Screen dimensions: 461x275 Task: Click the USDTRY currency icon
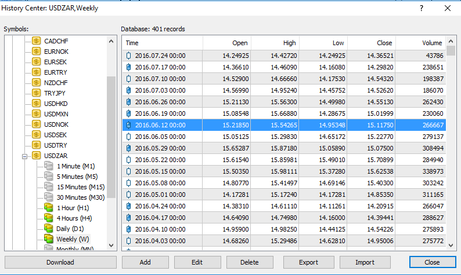[36, 145]
